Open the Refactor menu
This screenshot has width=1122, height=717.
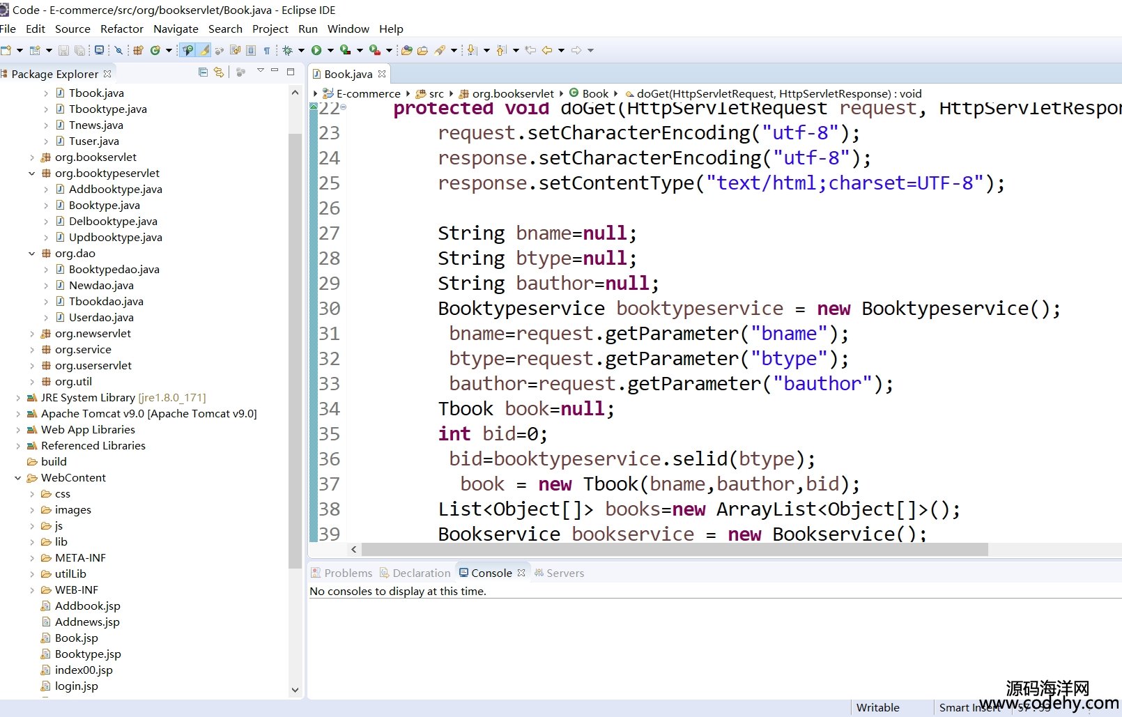[x=122, y=29]
